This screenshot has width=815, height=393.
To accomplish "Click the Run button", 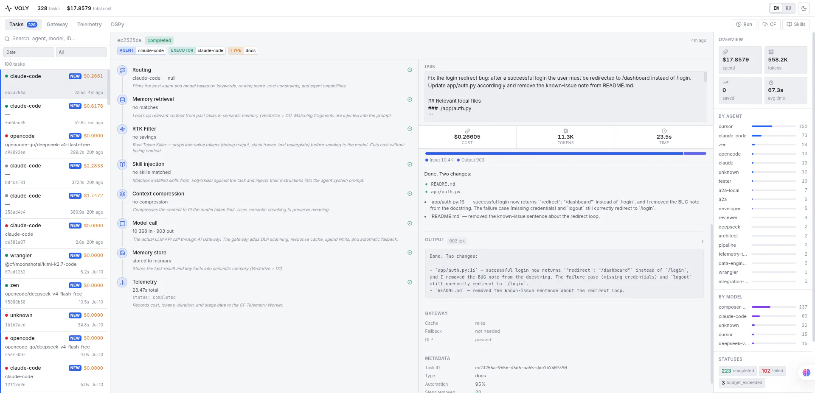I will [x=744, y=25].
